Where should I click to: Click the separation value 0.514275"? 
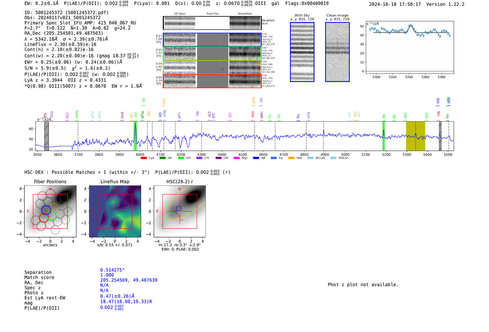112,270
